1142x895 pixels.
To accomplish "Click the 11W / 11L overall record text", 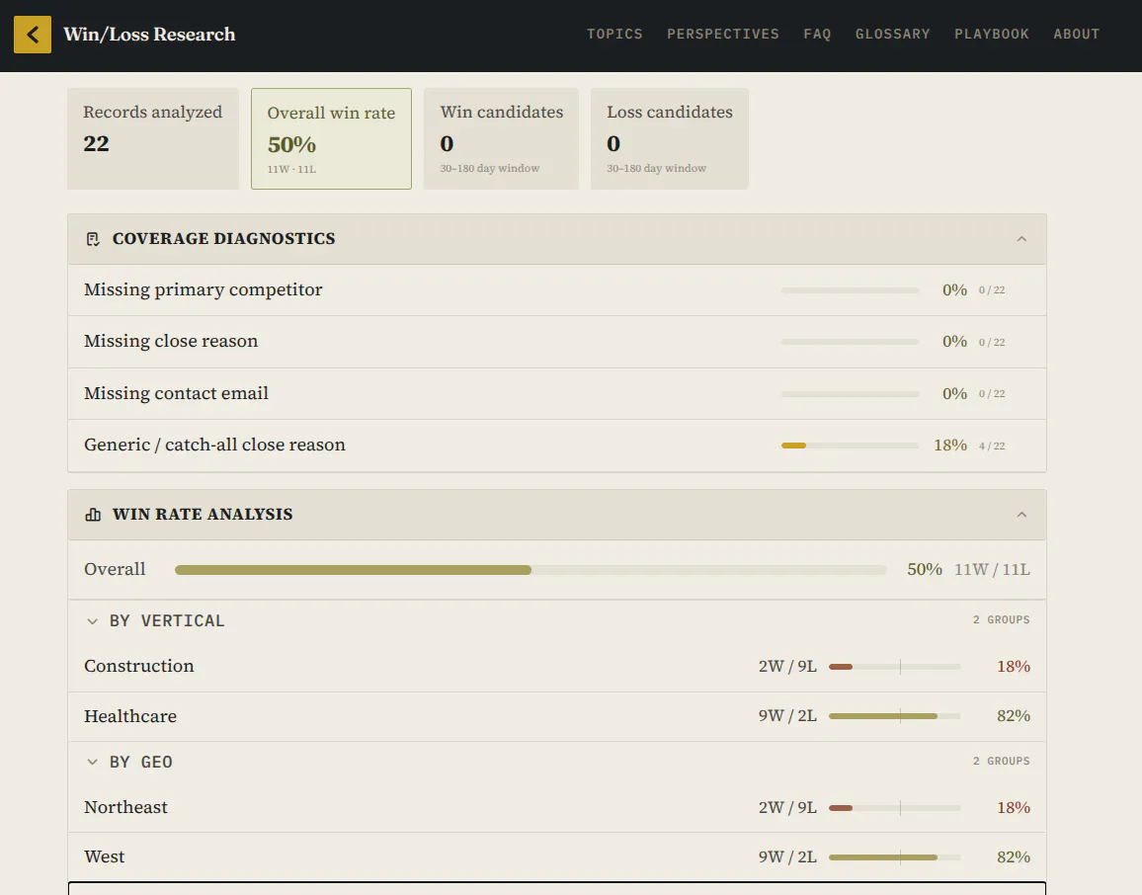I will point(992,569).
